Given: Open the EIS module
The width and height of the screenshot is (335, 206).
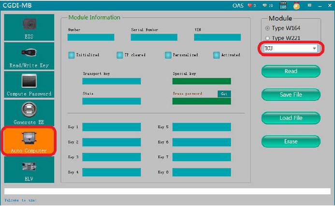Looking at the screenshot, I should coord(29,28).
